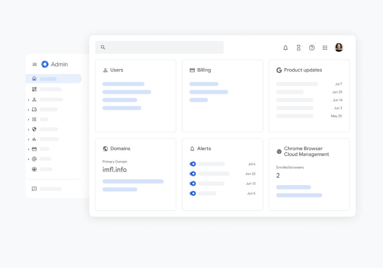This screenshot has width=383, height=268.
Task: Open the Google apps grid launcher
Action: (x=325, y=48)
